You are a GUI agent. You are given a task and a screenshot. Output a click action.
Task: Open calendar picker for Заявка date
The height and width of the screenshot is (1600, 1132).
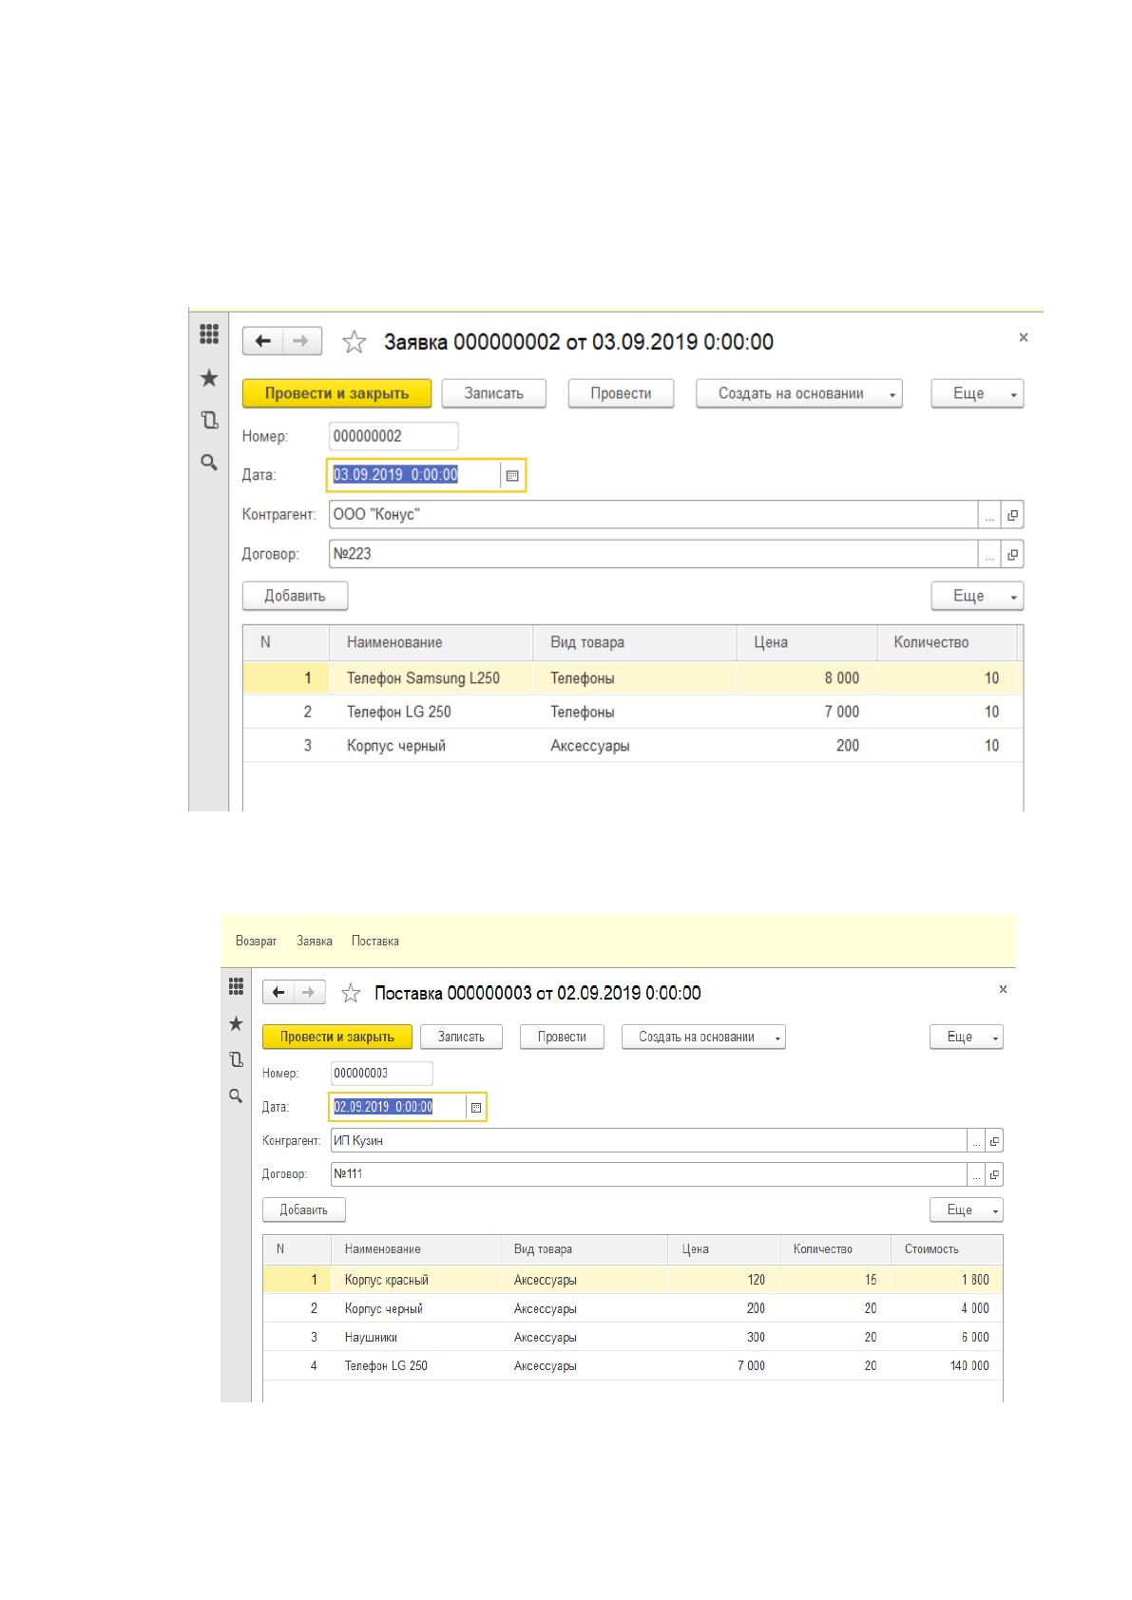[x=512, y=475]
